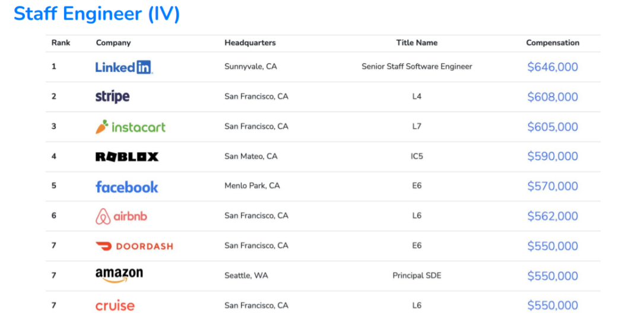This screenshot has width=641, height=320.
Task: Click the Roblox logo
Action: (x=127, y=156)
